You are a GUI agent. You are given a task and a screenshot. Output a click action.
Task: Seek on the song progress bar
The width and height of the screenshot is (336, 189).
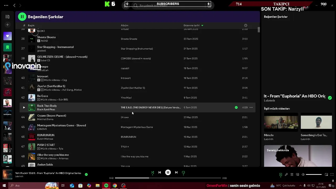(168, 178)
